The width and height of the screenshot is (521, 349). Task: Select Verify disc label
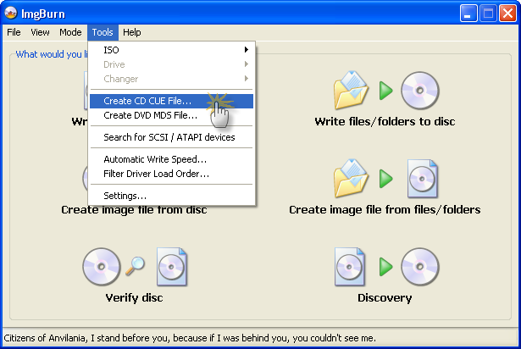click(134, 298)
